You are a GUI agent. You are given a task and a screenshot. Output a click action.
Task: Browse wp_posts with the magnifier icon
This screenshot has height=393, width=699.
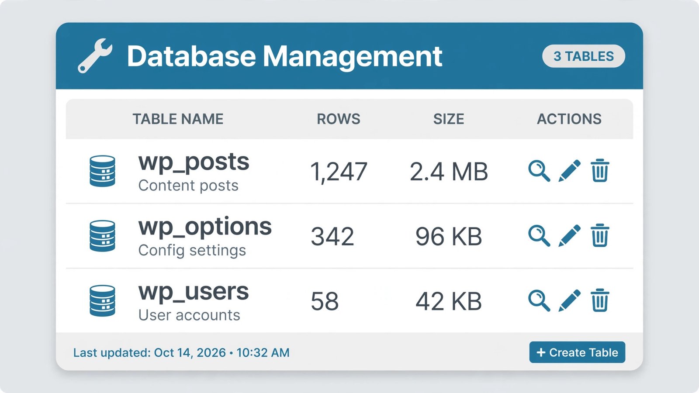539,171
